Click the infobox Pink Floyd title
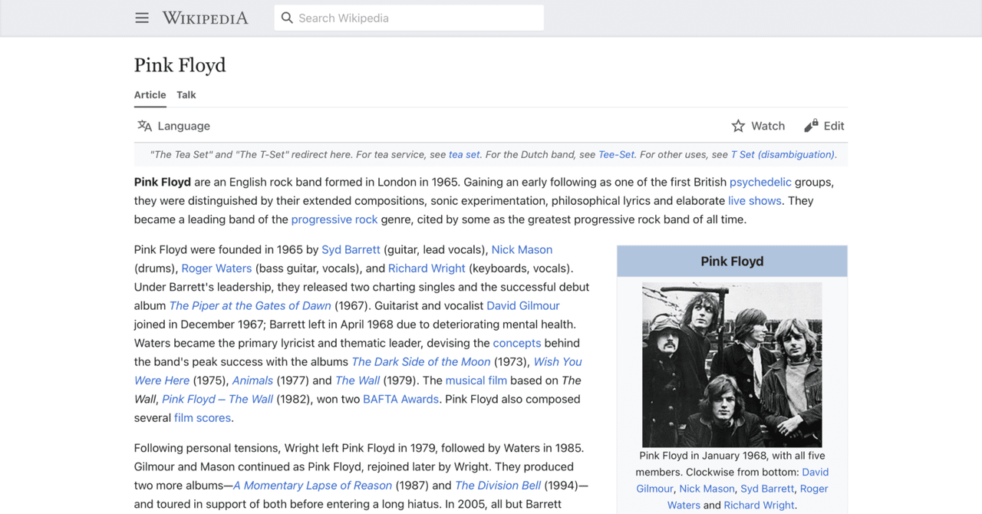This screenshot has height=514, width=982. (732, 262)
